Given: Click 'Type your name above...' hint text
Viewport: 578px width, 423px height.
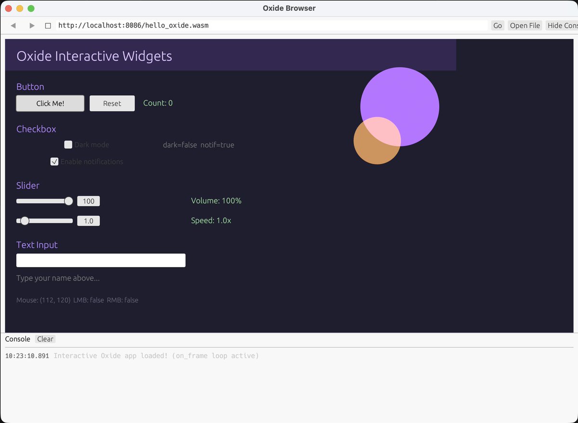Looking at the screenshot, I should coord(58,278).
